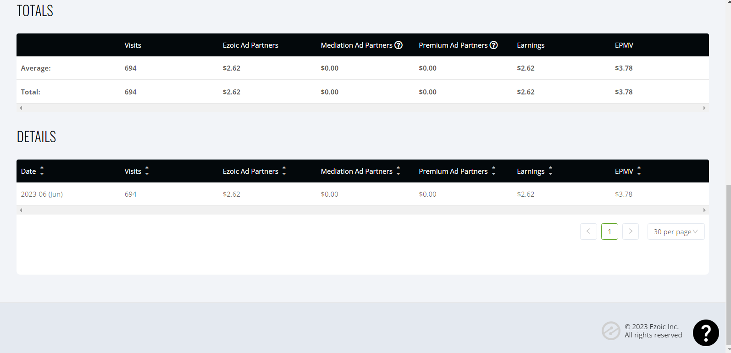Sort Details table by Visits
Image resolution: width=731 pixels, height=353 pixels.
coord(147,171)
